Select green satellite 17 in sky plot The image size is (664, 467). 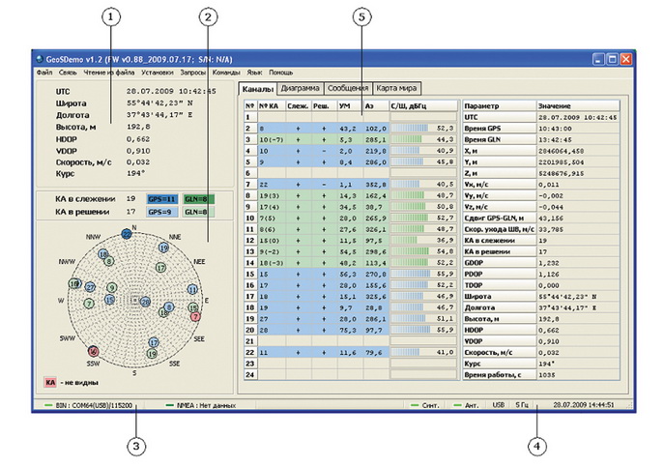[160, 268]
